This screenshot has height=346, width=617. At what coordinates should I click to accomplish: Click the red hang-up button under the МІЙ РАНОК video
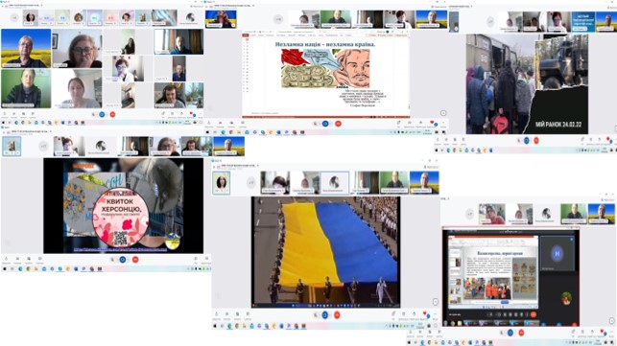(x=536, y=140)
